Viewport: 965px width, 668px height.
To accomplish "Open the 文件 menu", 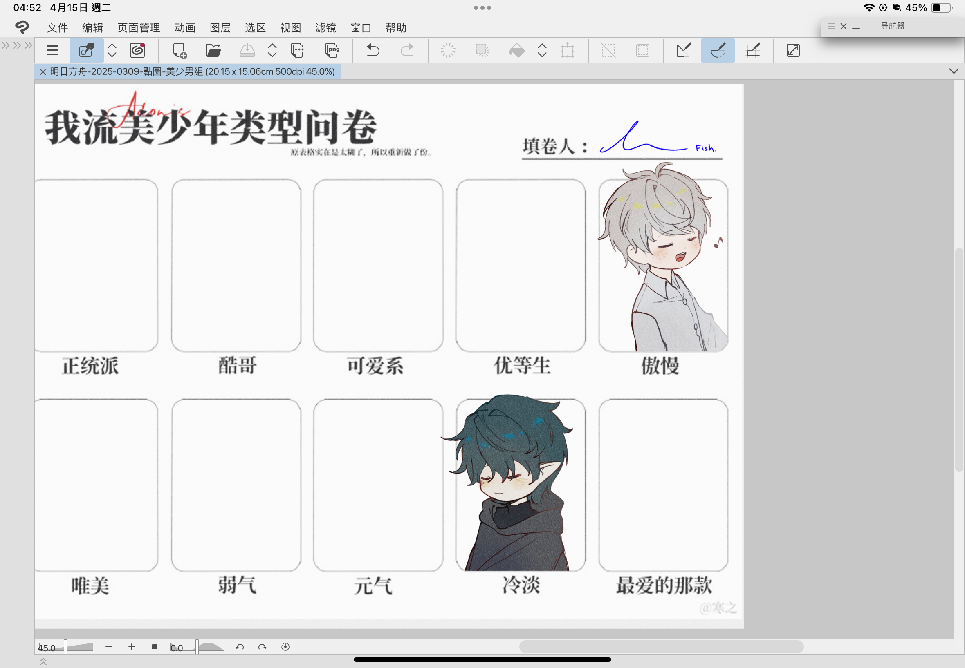I will point(57,28).
